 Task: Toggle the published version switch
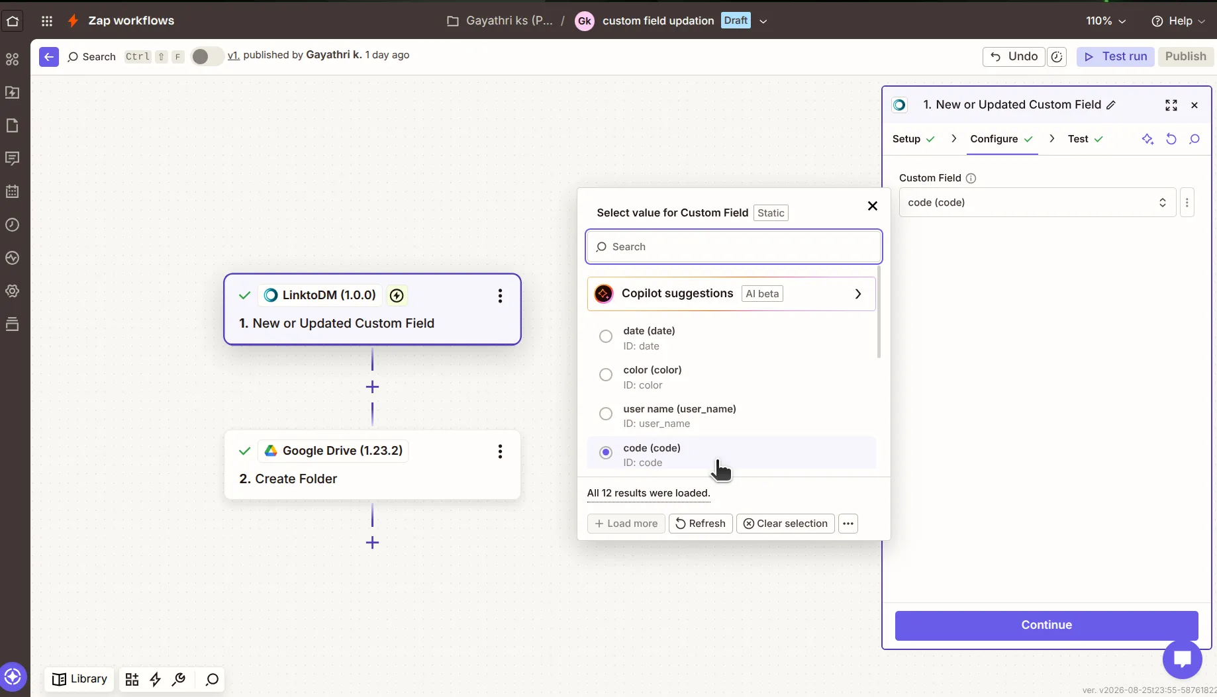[x=207, y=56]
